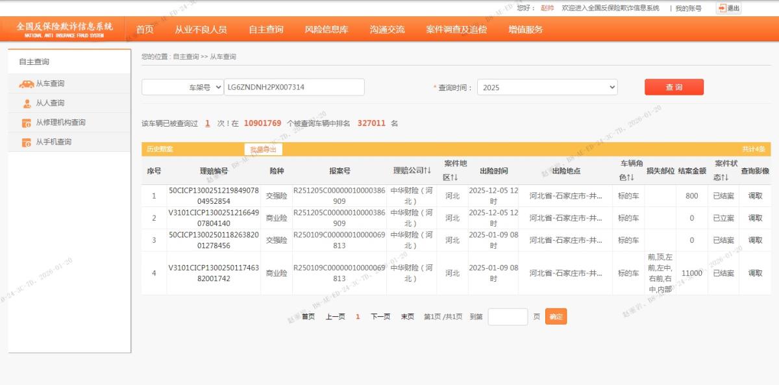The width and height of the screenshot is (779, 385).
Task: Click the 共计4条 total count
Action: 754,149
